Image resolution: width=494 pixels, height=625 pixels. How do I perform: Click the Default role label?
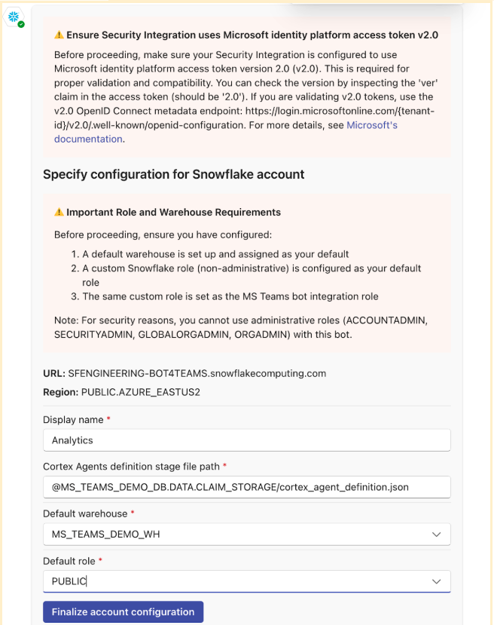(69, 561)
